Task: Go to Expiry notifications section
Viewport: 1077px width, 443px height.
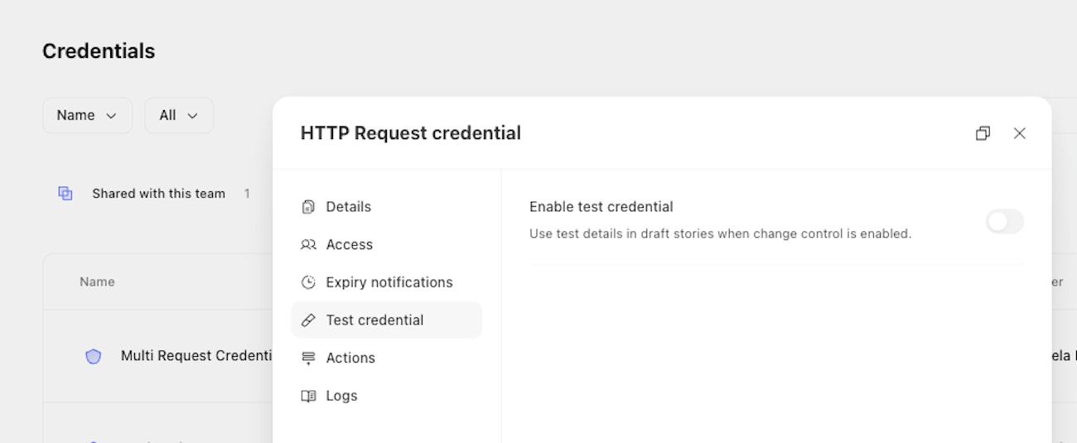Action: click(x=389, y=282)
